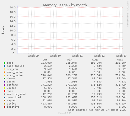Screen dimensions: 130x116
Task: Click the cache dark blue swatch
Action: [x=4, y=82]
